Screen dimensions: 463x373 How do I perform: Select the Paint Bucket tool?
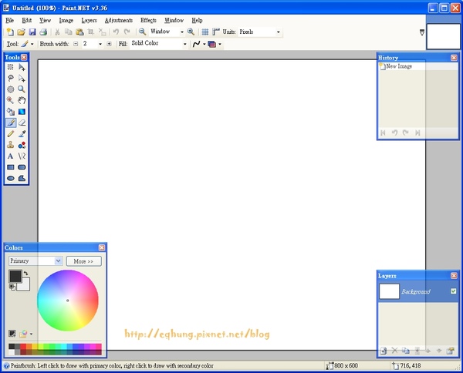[x=11, y=112]
